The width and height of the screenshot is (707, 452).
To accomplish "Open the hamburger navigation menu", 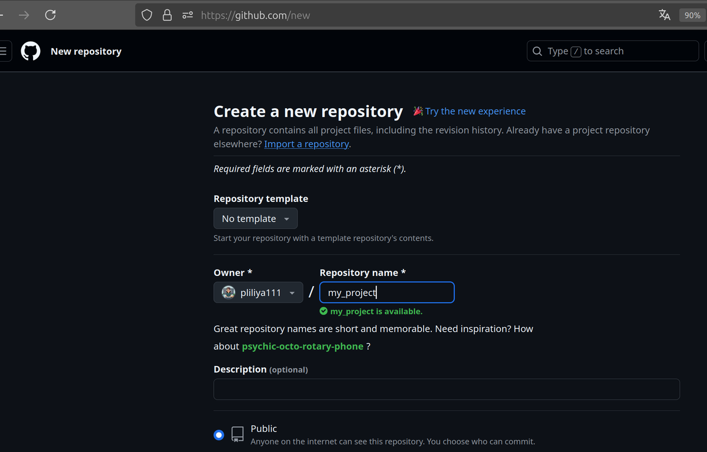I will point(2,51).
